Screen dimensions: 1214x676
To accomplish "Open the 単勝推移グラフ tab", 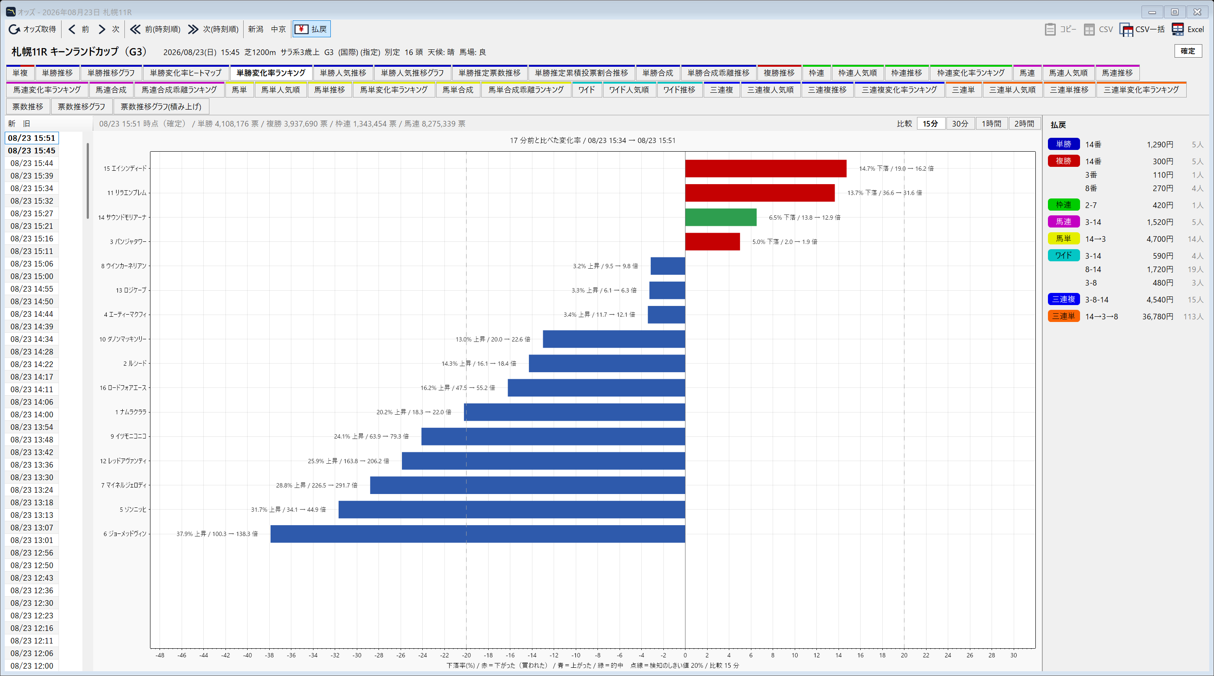I will click(x=111, y=72).
